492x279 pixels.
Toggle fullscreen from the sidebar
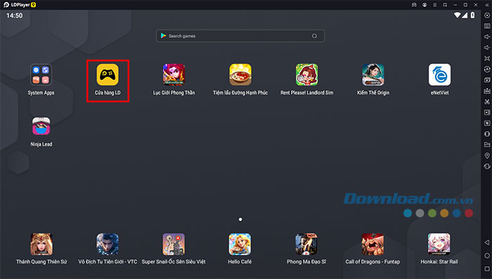coord(487,58)
